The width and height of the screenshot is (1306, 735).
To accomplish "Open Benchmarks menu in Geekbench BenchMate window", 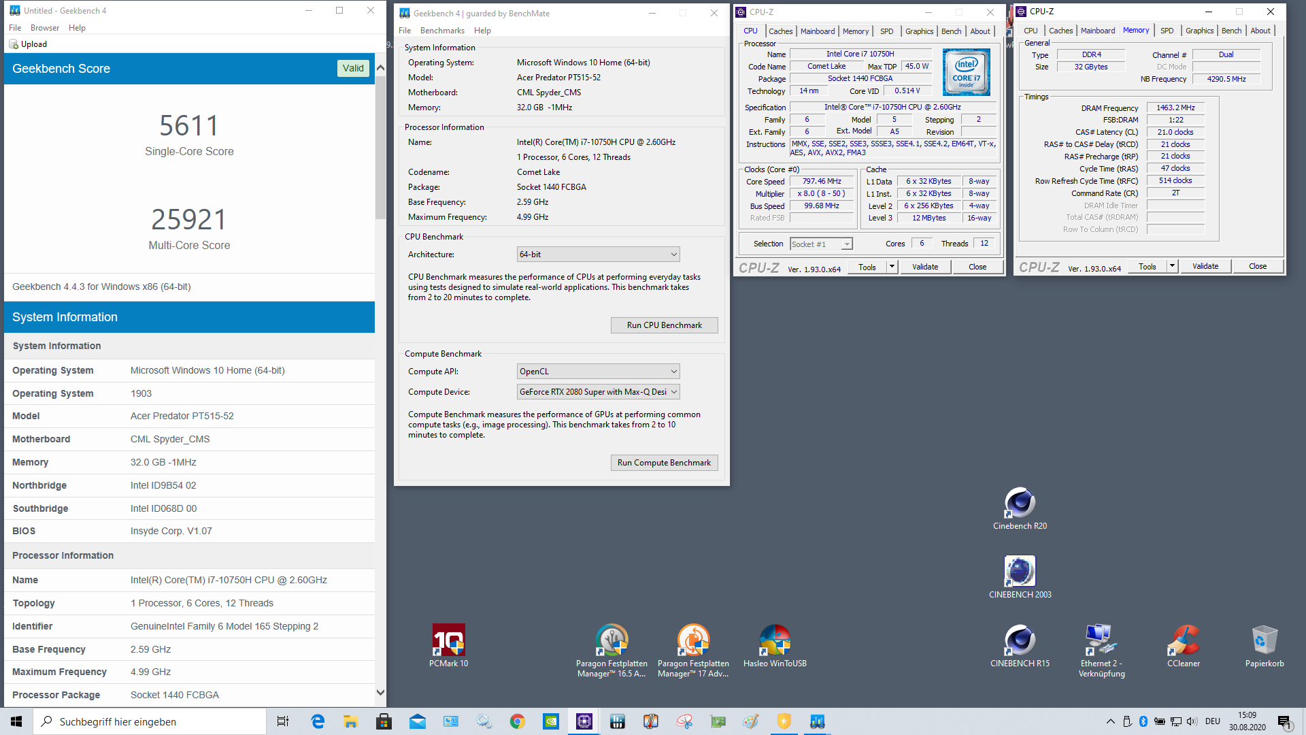I will coord(442,31).
